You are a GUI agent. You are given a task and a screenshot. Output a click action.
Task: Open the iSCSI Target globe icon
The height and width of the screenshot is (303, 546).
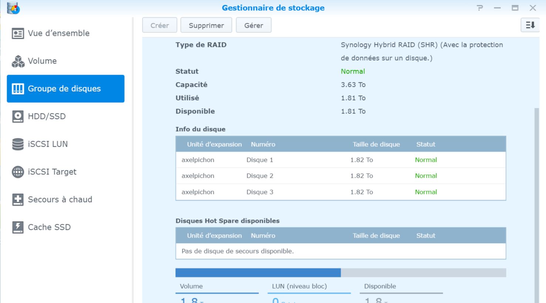click(18, 172)
